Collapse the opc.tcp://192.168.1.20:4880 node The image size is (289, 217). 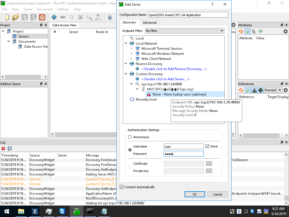(132, 84)
